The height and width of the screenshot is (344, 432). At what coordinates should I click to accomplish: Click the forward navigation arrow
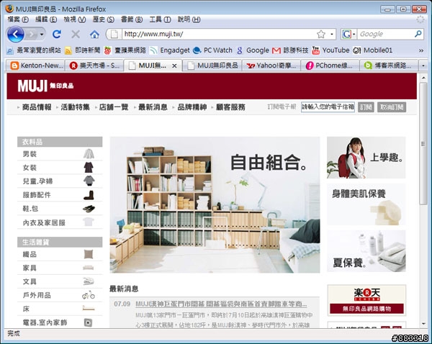click(32, 35)
